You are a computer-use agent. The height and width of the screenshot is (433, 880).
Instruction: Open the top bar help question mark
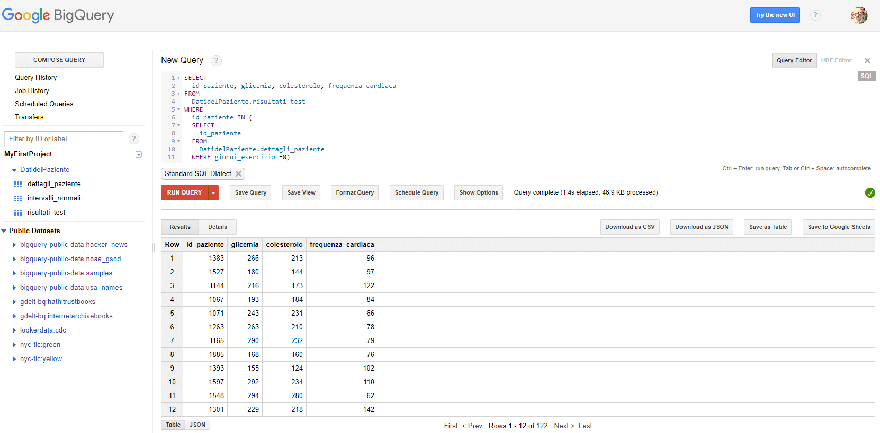(x=815, y=15)
